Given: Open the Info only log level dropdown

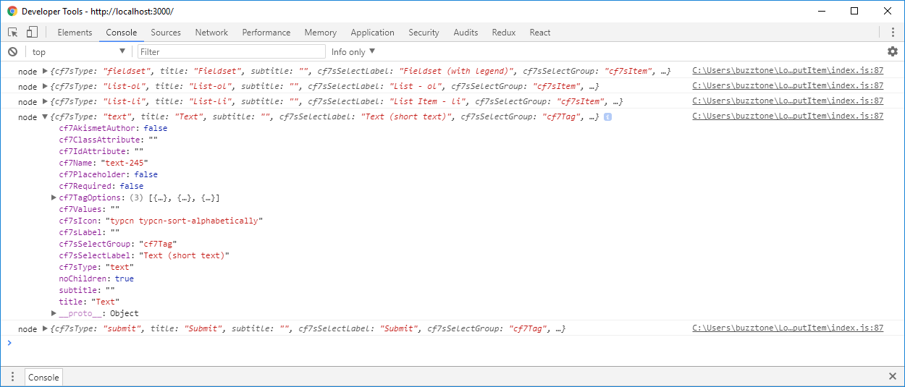Looking at the screenshot, I should pyautogui.click(x=353, y=52).
